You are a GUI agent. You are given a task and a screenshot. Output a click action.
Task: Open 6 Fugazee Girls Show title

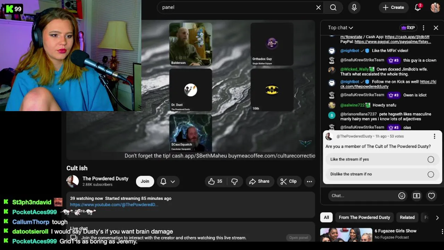click(395, 231)
